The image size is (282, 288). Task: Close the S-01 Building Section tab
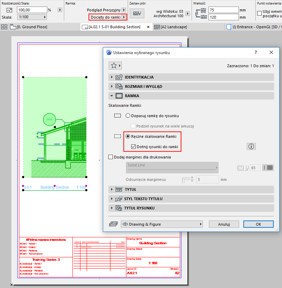pos(148,27)
